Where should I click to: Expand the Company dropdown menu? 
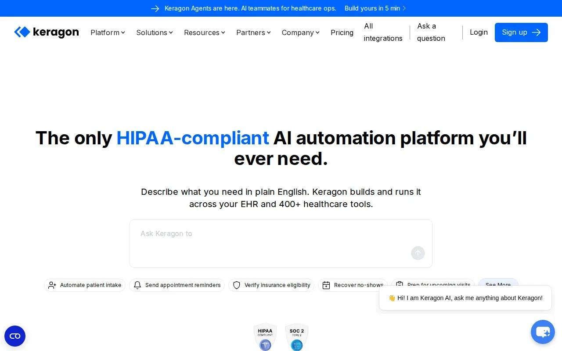click(x=301, y=32)
